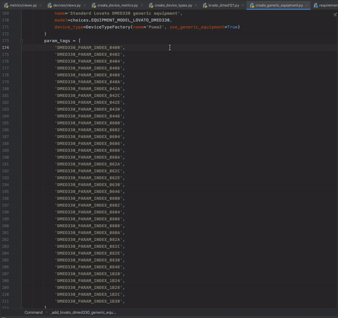
Task: Click line number 200 in the gutter
Action: pos(6,226)
